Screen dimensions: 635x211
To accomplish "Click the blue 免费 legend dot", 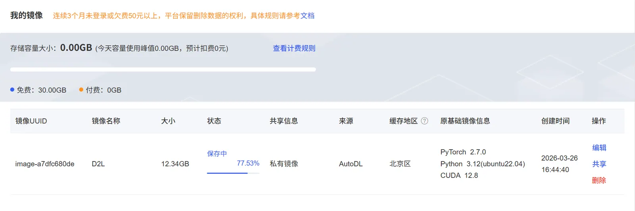I will [x=12, y=90].
